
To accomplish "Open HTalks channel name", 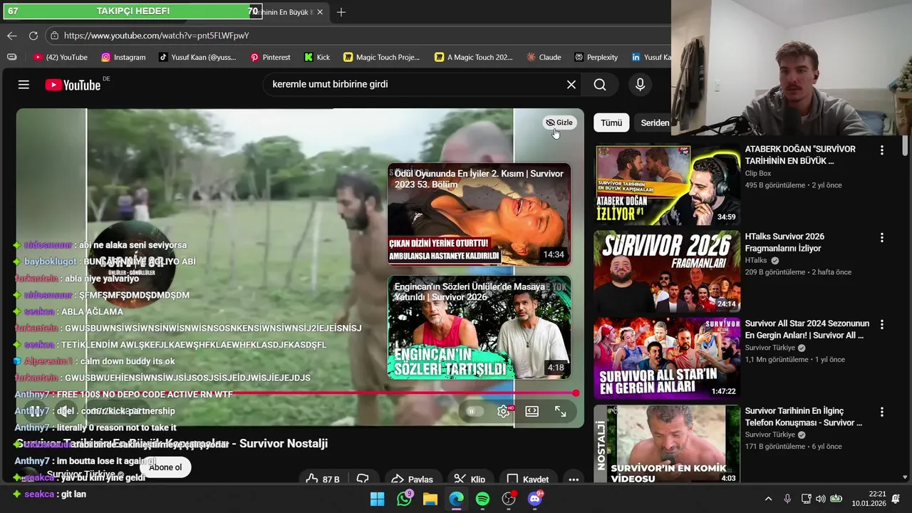I will tap(756, 261).
